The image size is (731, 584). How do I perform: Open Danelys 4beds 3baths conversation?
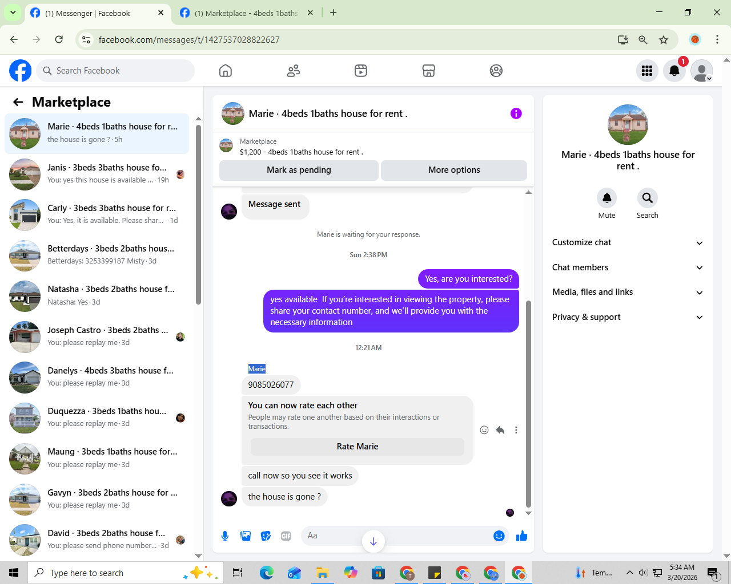[x=97, y=377]
